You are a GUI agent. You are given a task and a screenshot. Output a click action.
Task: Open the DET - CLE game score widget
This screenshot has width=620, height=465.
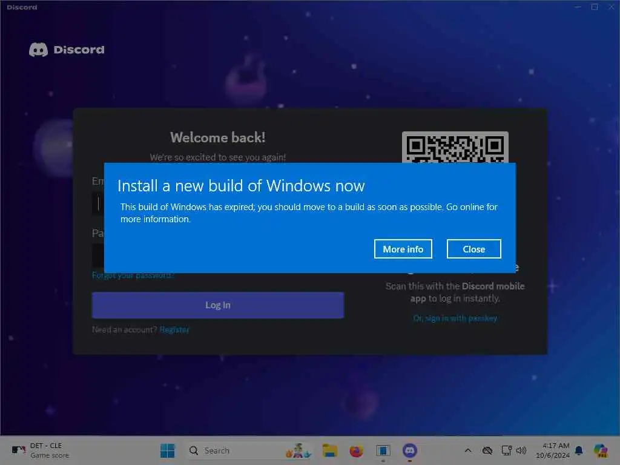click(39, 450)
